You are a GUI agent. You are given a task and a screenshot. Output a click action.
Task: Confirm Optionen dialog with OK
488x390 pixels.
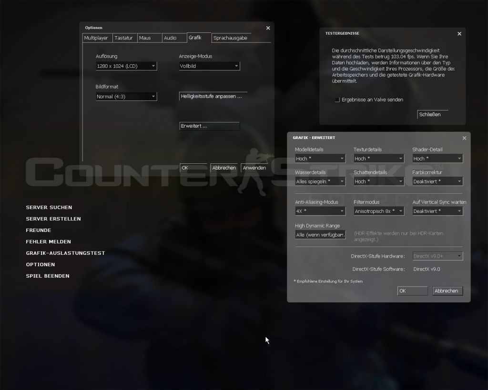coord(193,168)
